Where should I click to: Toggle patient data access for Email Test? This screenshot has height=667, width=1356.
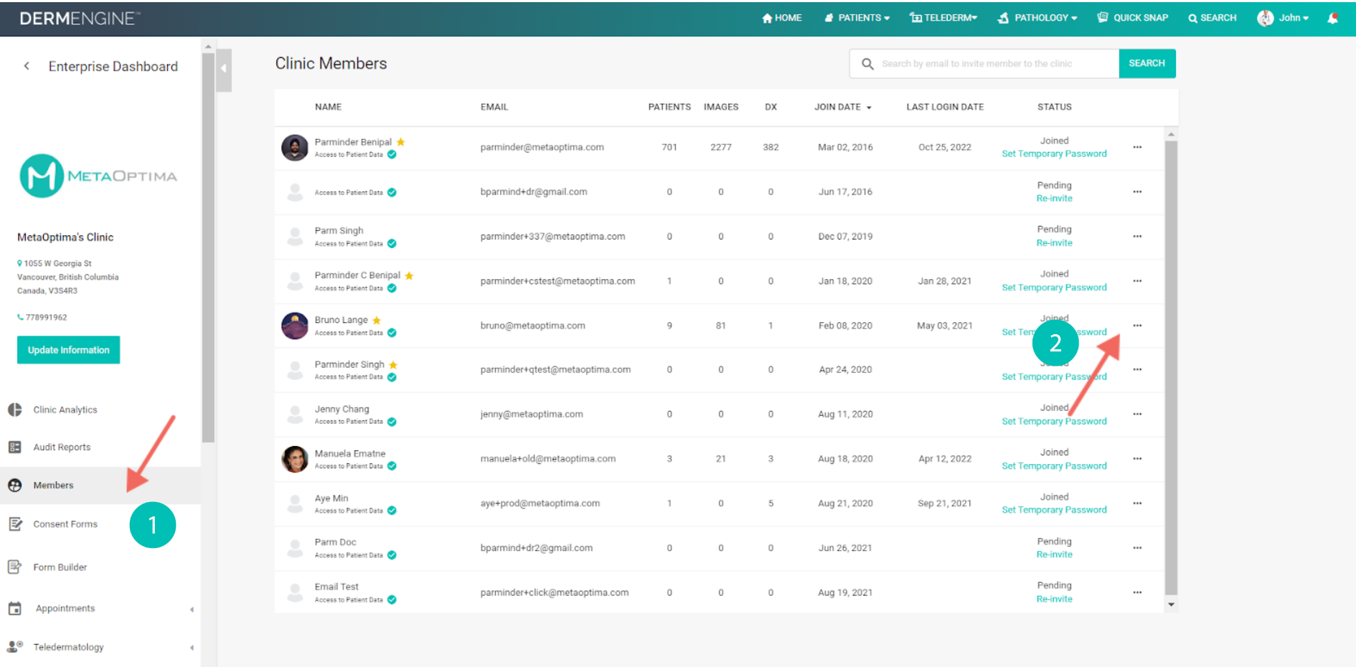click(x=392, y=600)
